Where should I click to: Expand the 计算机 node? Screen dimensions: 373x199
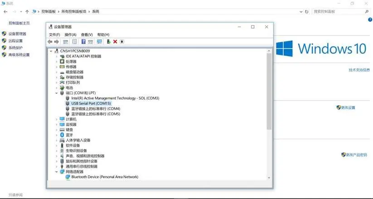(57, 119)
